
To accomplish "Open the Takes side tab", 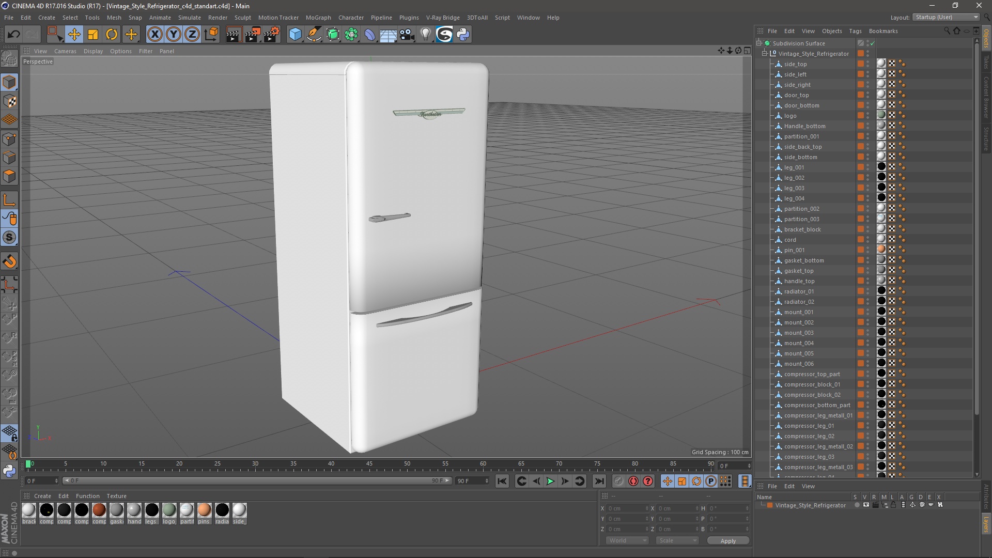I will 986,62.
